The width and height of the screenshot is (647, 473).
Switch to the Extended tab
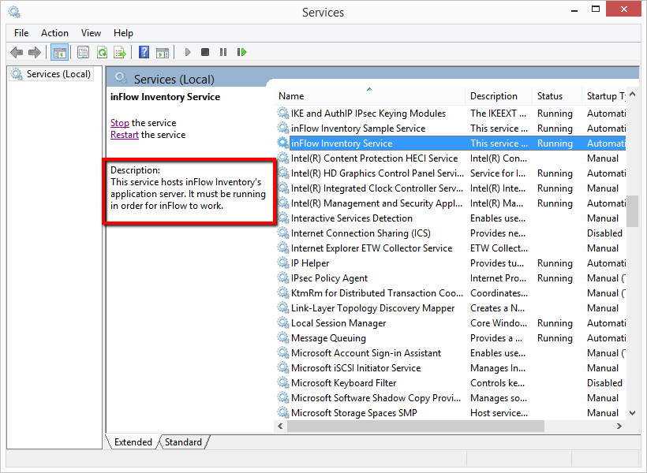pyautogui.click(x=133, y=442)
